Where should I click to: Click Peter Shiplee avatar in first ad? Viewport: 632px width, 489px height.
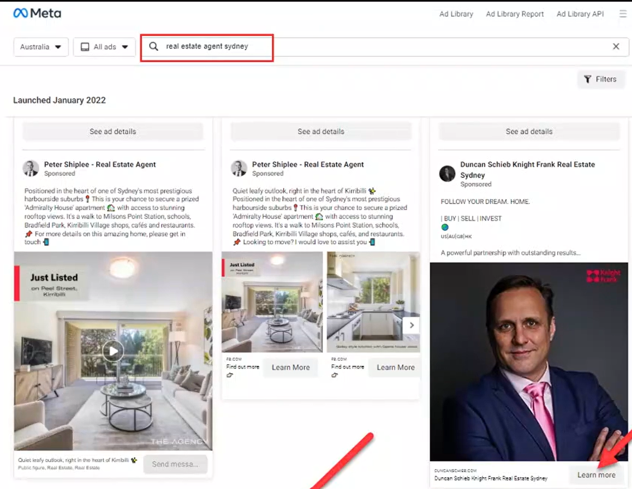tap(31, 168)
